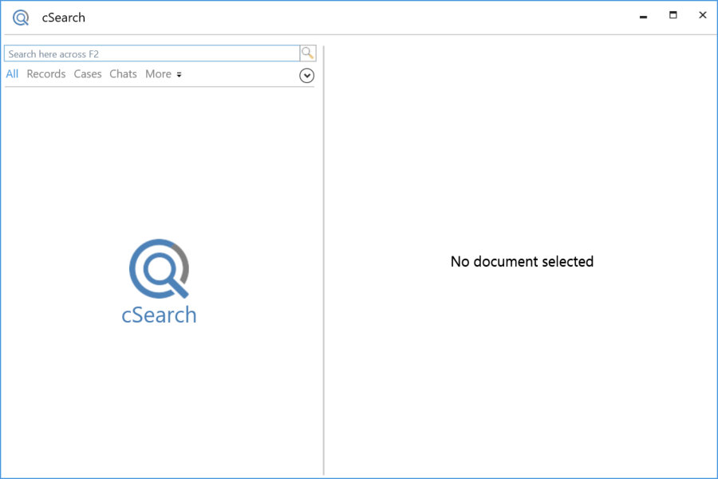Select the All filter tab
718x479 pixels.
(12, 74)
